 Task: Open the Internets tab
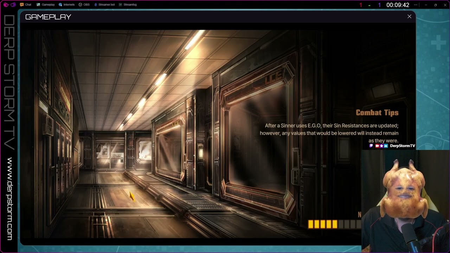tap(66, 5)
